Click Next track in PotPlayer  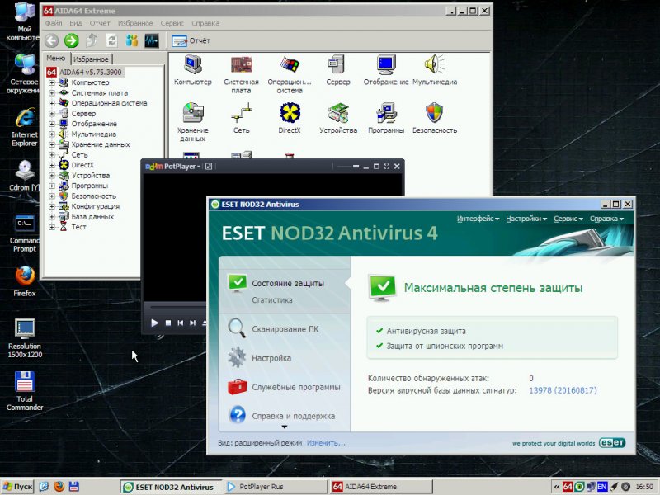coord(193,323)
